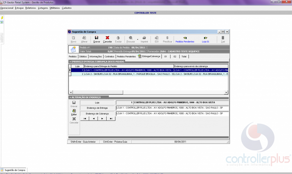
Task: Go to first record navigation button
Action: pyautogui.click(x=85, y=119)
